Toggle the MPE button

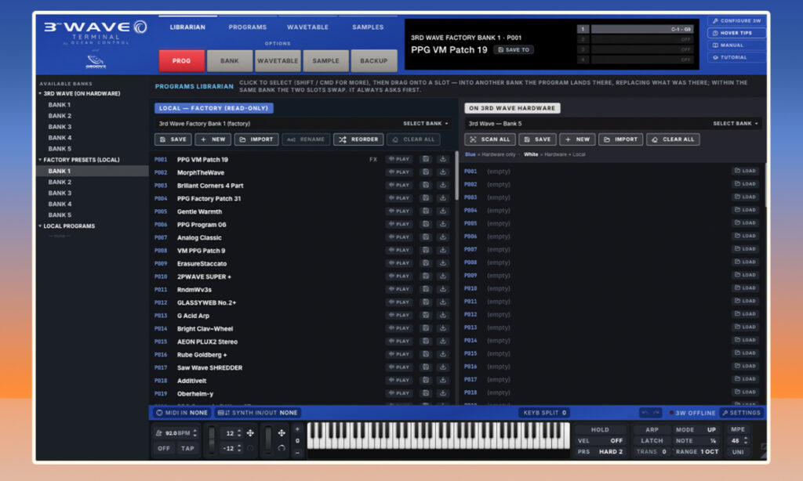coord(738,429)
